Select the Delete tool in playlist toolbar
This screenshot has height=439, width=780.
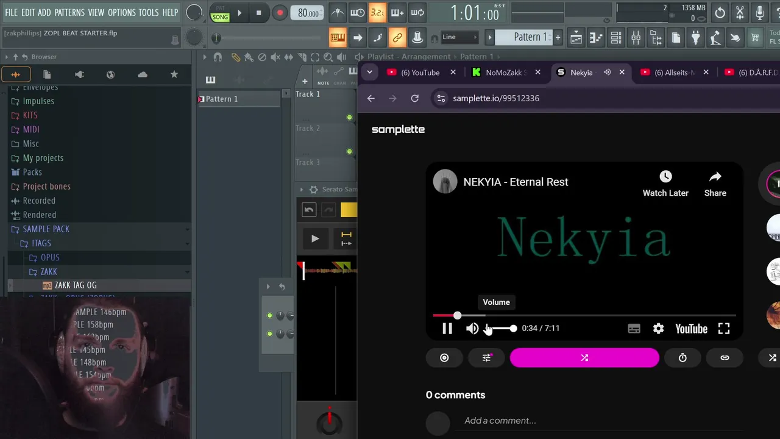(x=262, y=57)
